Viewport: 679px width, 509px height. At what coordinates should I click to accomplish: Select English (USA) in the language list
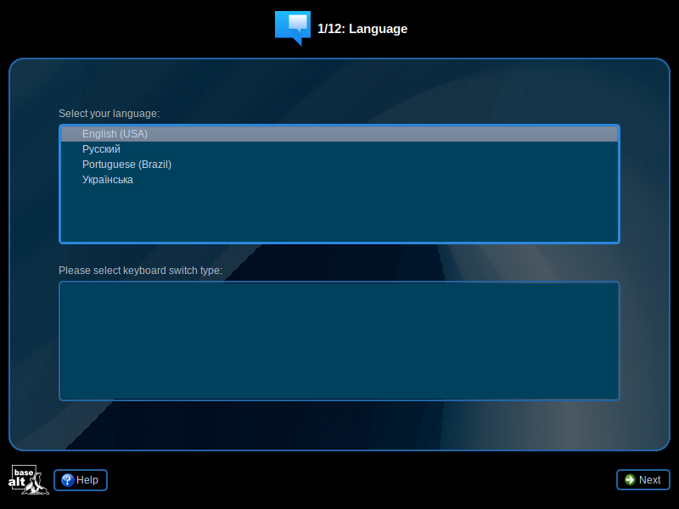tap(339, 134)
